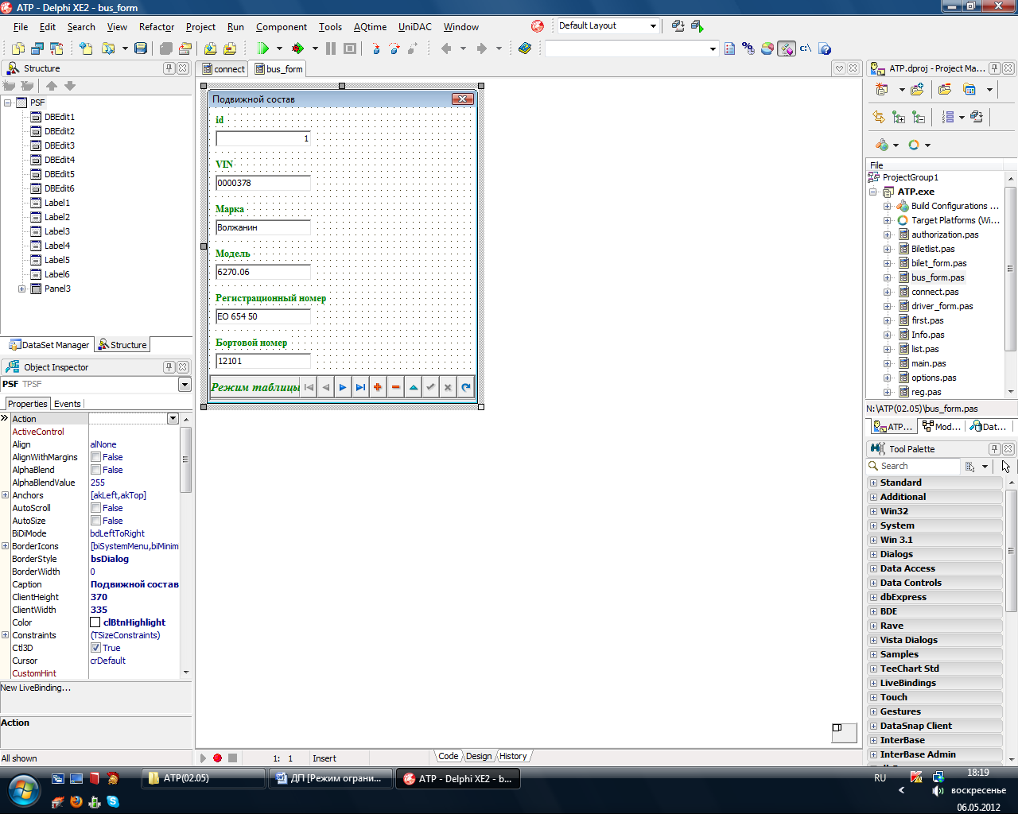Viewport: 1018px width, 814px height.
Task: Open the PSF TPSF object selector dropdown
Action: click(185, 385)
